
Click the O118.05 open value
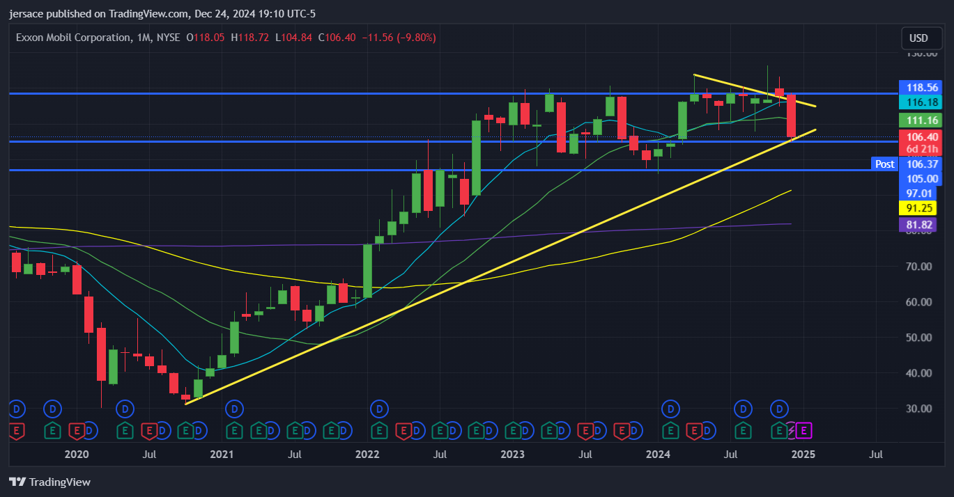(206, 38)
